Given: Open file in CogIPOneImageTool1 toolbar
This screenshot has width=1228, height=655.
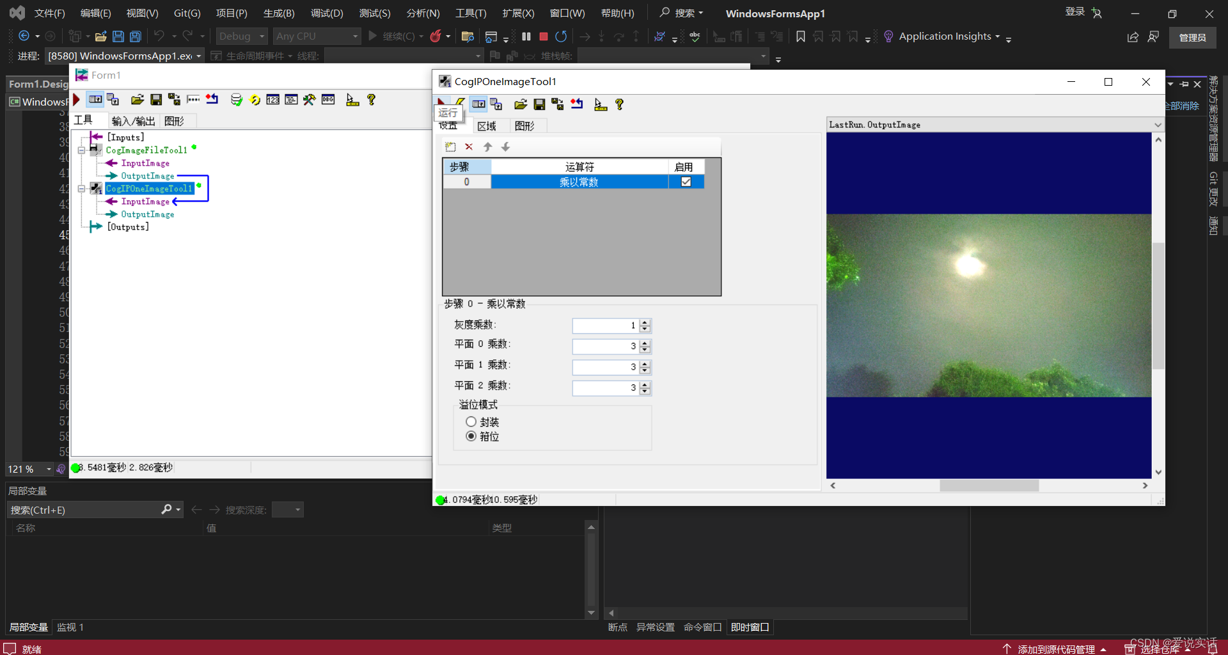Looking at the screenshot, I should click(521, 104).
